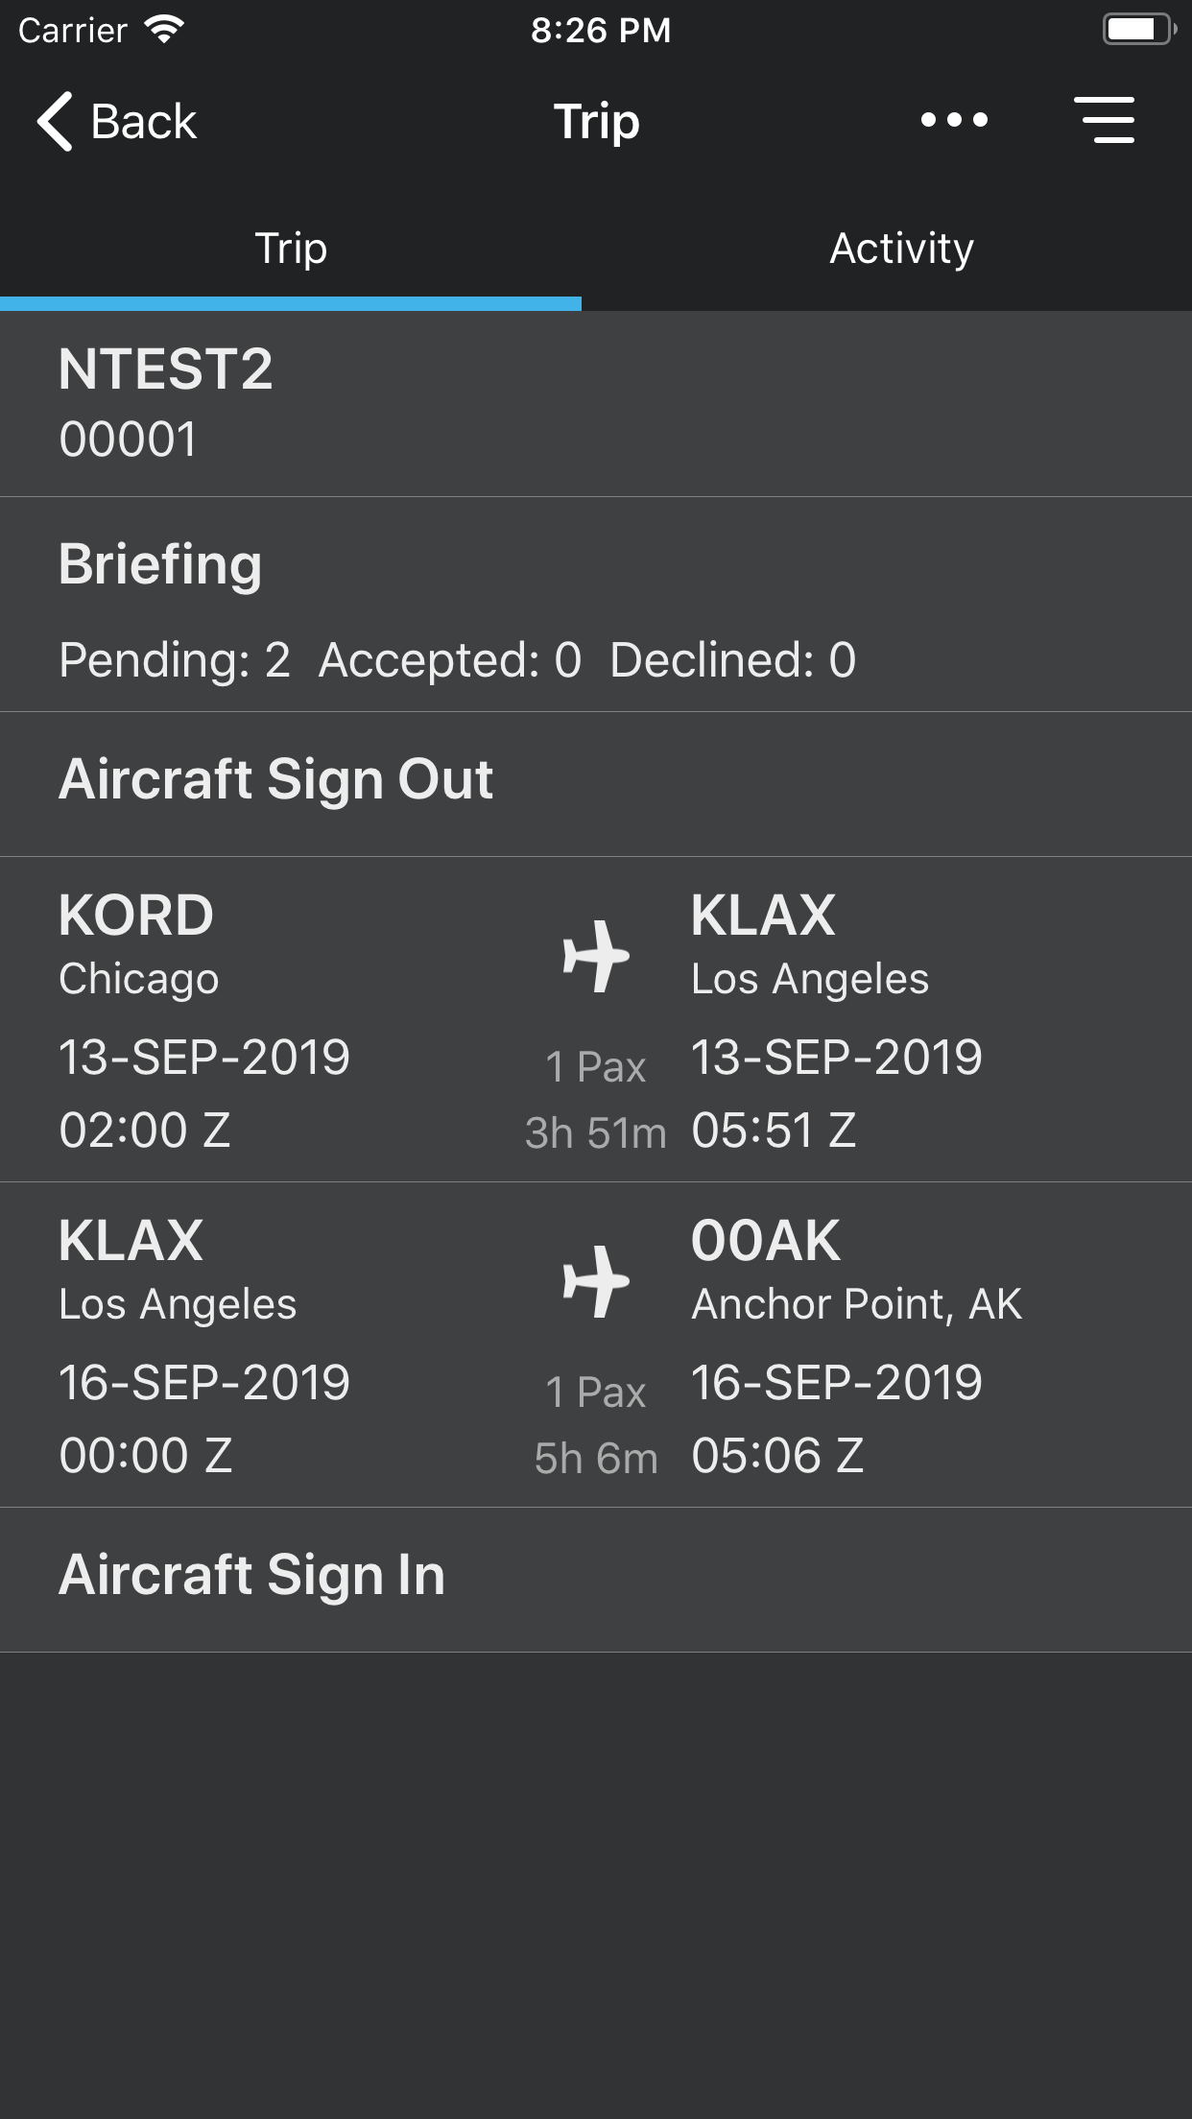Open Aircraft Sign In

251,1576
